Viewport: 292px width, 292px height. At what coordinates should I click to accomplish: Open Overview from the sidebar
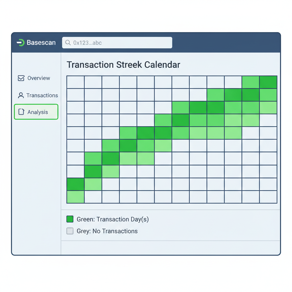[x=38, y=78]
